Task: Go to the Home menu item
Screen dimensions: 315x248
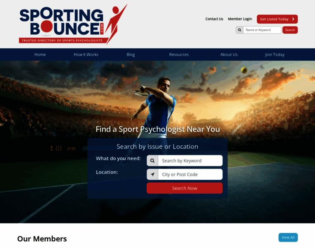Action: (x=40, y=55)
